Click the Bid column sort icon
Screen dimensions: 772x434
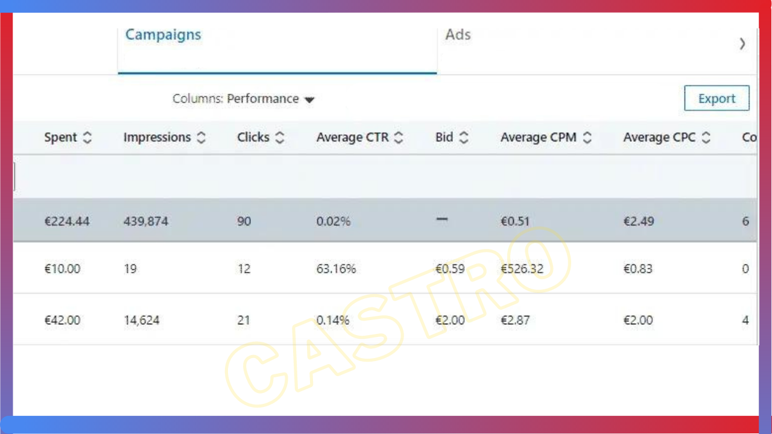tap(463, 138)
